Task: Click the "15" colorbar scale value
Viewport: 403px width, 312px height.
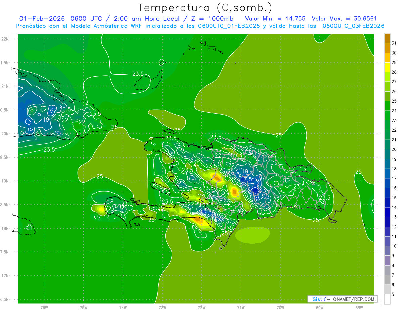Action: coord(394,198)
